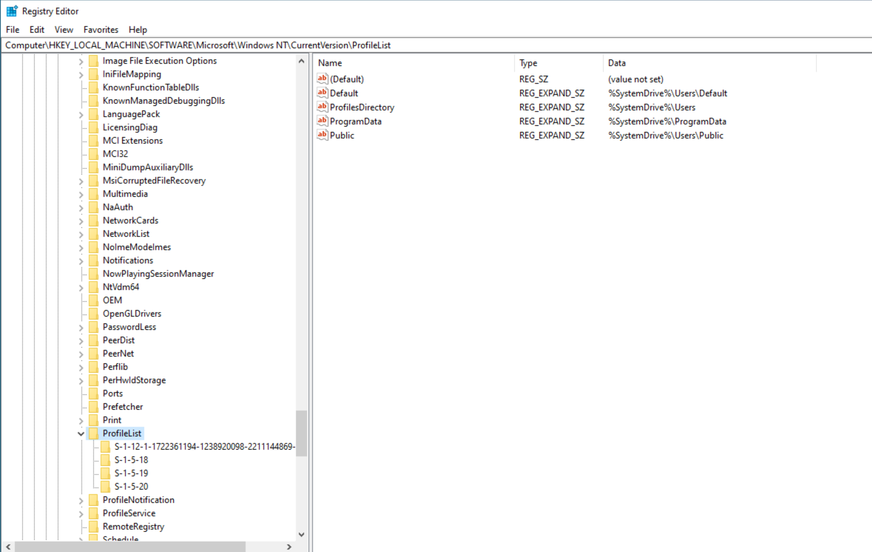This screenshot has width=872, height=552.
Task: Open the Favorites menu
Action: pos(101,30)
